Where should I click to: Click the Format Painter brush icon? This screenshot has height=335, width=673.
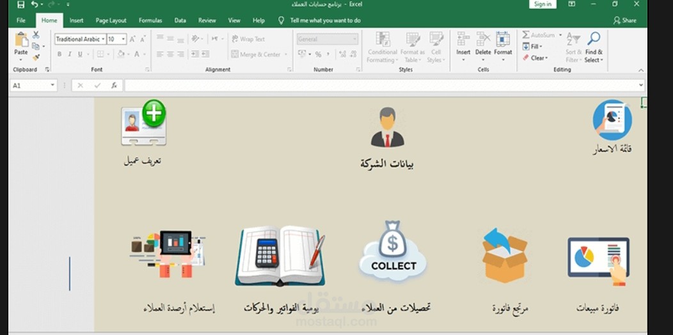point(36,57)
